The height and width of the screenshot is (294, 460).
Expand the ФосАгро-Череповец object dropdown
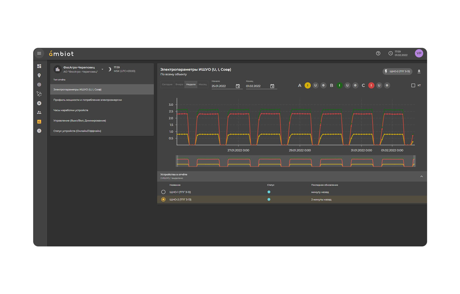[102, 69]
